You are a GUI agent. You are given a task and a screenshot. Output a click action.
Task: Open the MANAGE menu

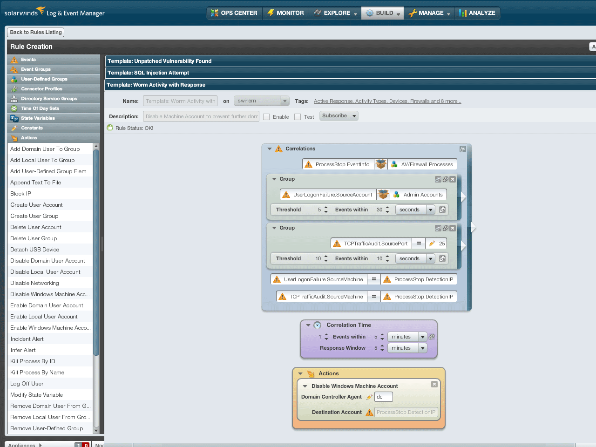(x=429, y=13)
